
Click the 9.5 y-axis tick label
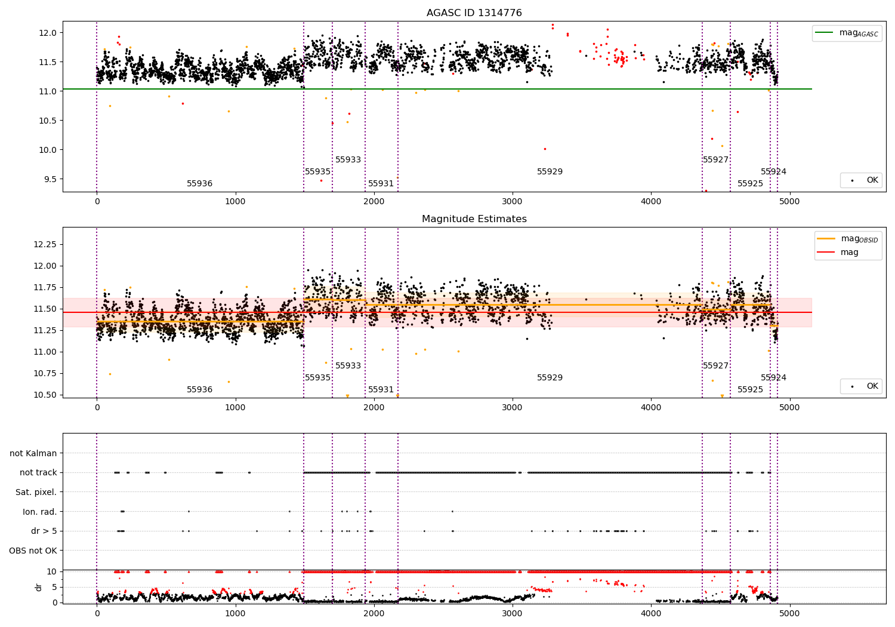[50, 179]
